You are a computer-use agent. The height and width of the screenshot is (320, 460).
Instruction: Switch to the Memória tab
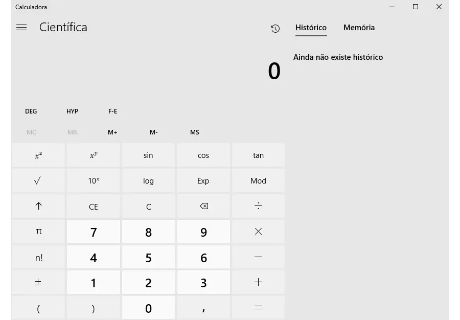[359, 28]
